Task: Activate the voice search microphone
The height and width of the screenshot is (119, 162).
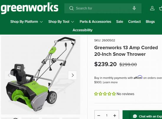Action: 134,8
